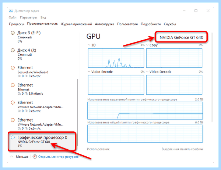Click the Copy usage graph
The image size is (221, 170).
point(174,58)
